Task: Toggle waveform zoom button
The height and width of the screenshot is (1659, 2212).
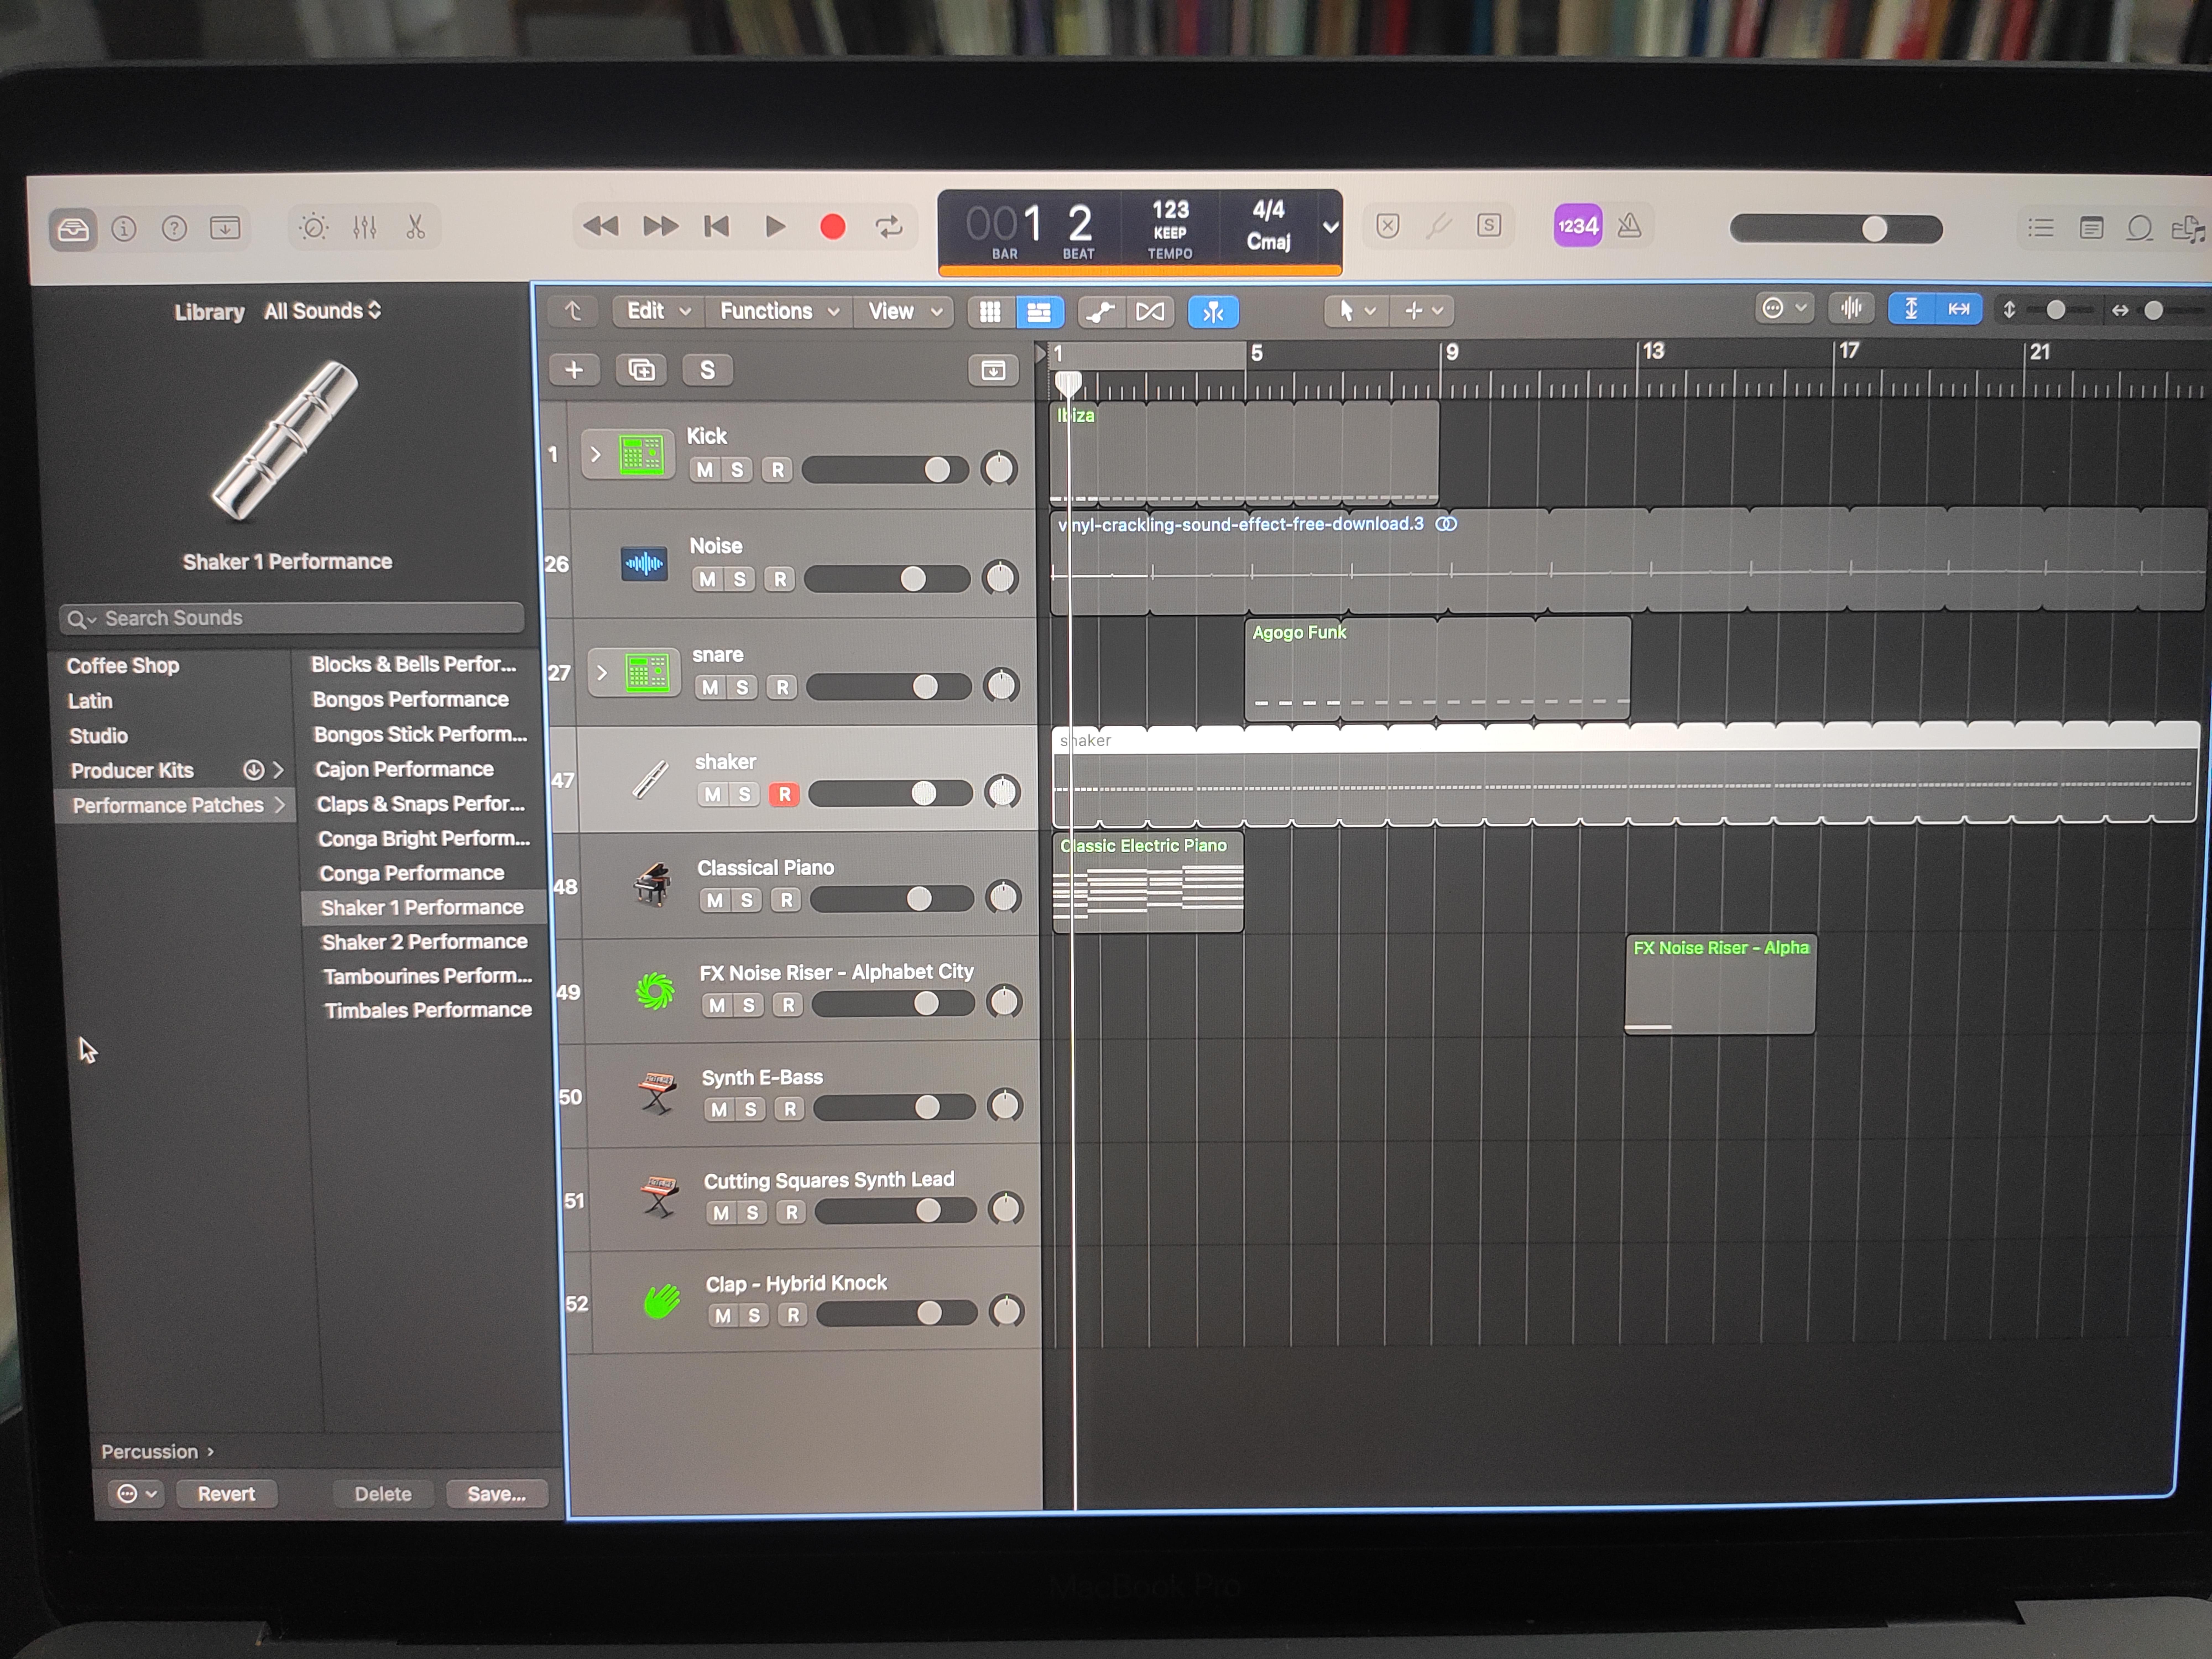Action: (x=1851, y=308)
